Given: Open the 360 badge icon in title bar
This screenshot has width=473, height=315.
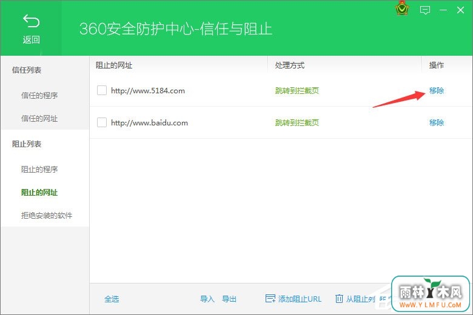Looking at the screenshot, I should tap(402, 9).
